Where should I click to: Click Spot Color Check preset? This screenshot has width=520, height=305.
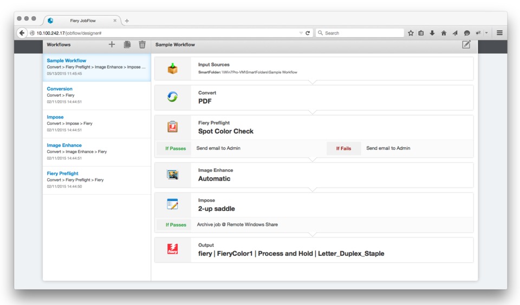click(225, 131)
